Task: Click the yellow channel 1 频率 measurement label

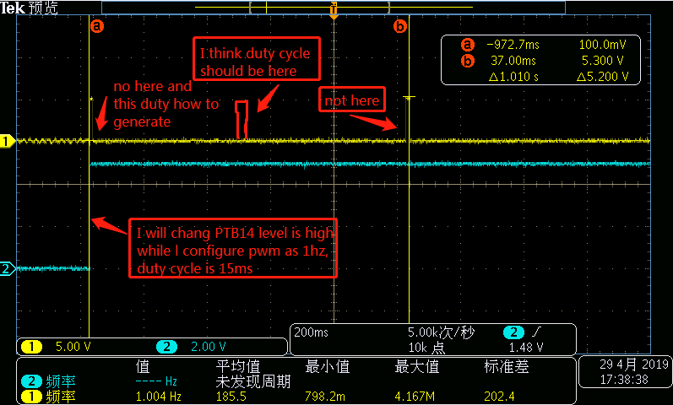Action: pos(61,397)
